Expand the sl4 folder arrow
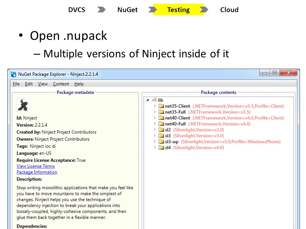 155,147
